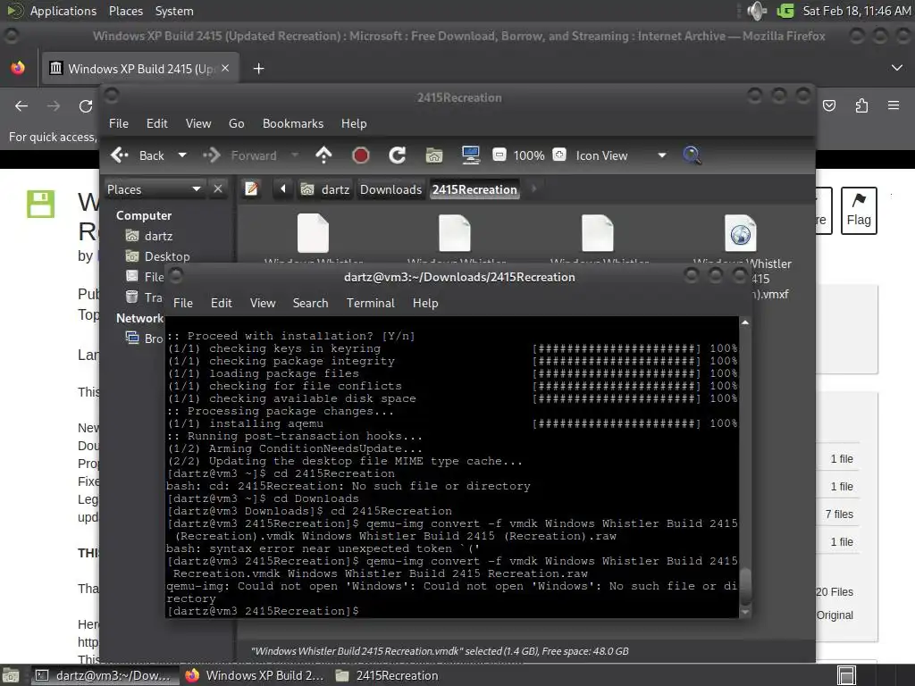Open the Bookmarks menu
The image size is (915, 686).
tap(293, 123)
